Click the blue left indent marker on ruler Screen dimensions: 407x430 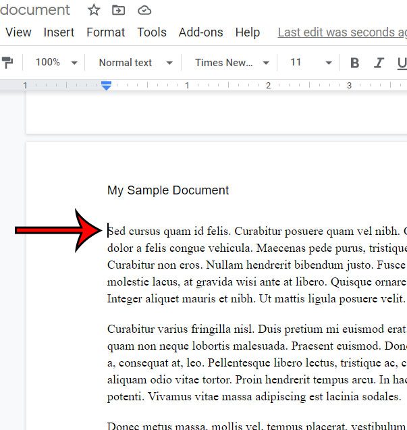(107, 85)
